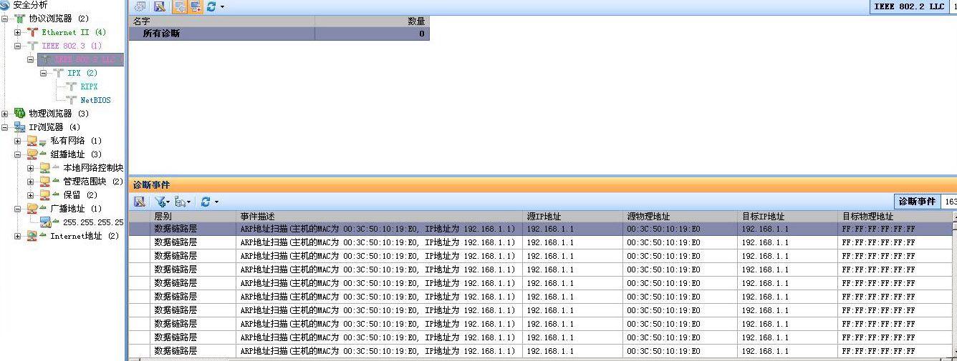Click the 诊断事件 refresh icon
This screenshot has width=957, height=361.
pyautogui.click(x=205, y=202)
